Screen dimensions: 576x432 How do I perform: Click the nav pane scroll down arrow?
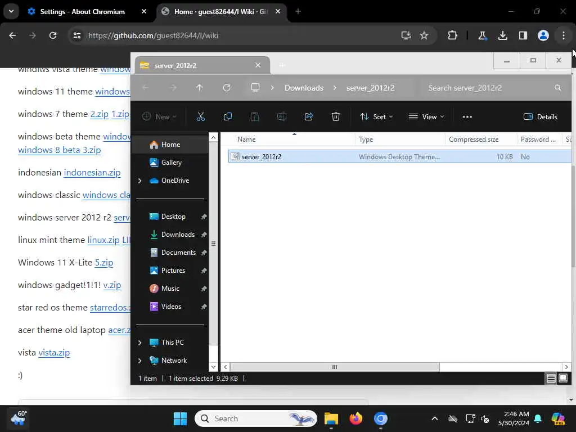point(213,367)
